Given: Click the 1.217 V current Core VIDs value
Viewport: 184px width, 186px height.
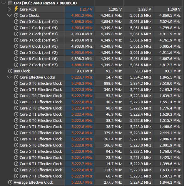Looking at the screenshot, I should click(x=86, y=9).
